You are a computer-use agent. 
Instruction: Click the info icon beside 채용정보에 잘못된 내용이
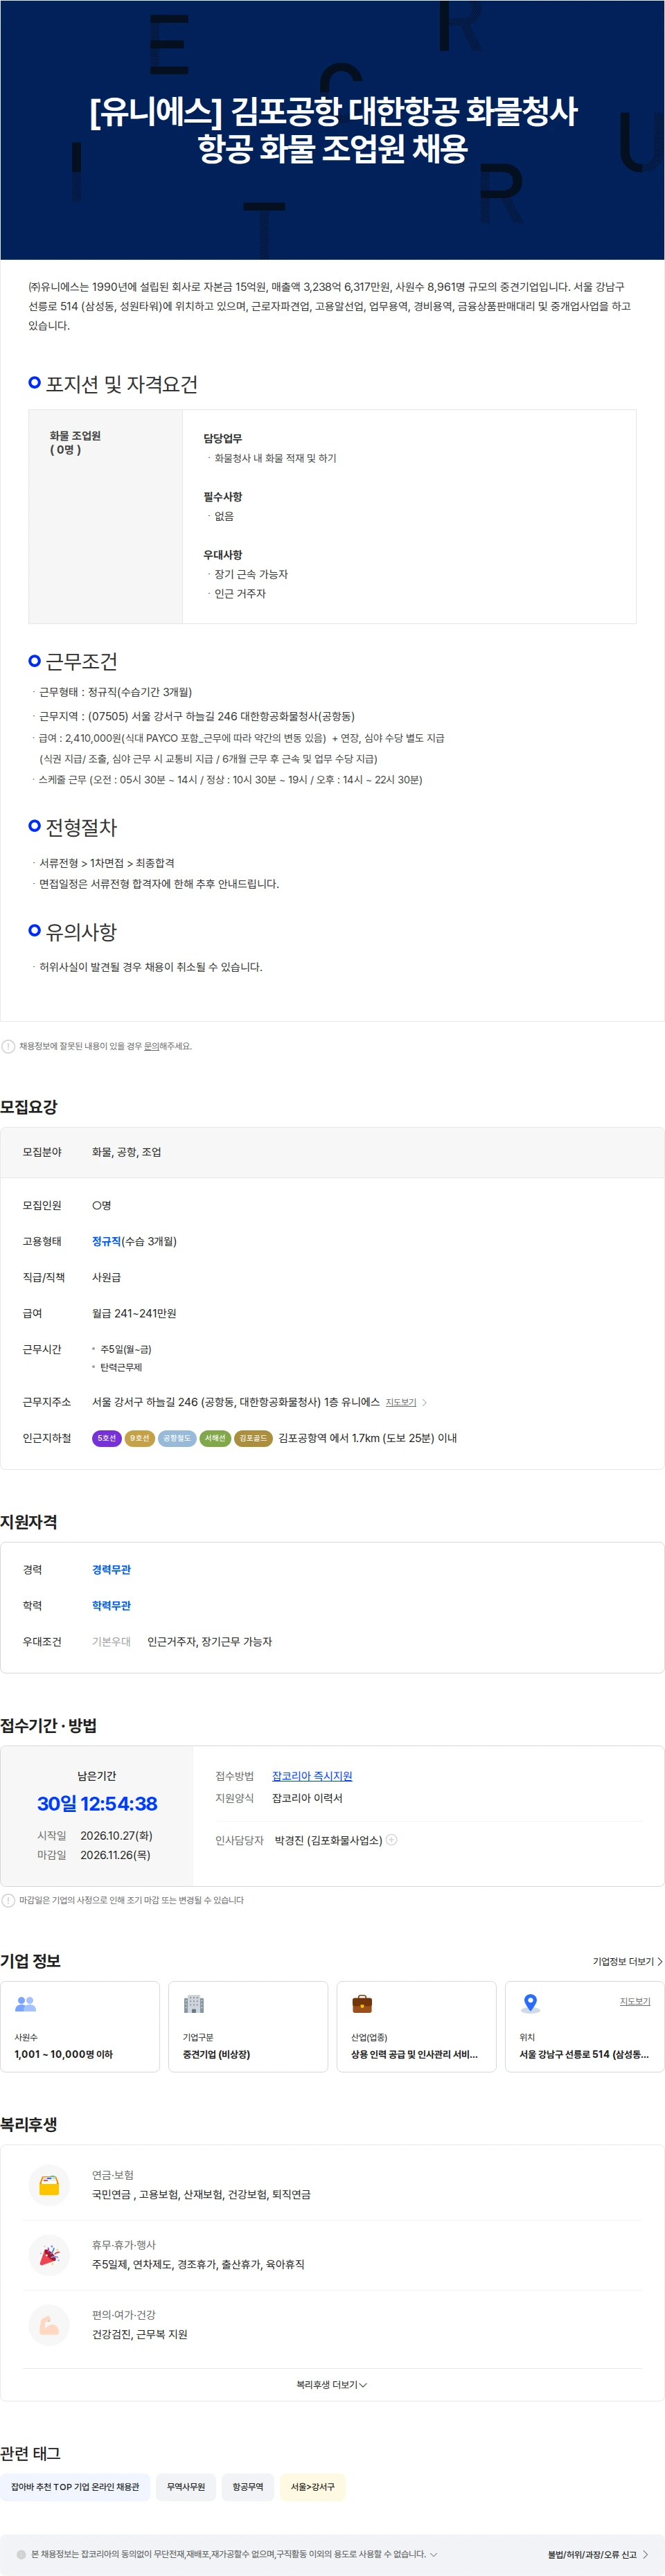click(x=8, y=1046)
